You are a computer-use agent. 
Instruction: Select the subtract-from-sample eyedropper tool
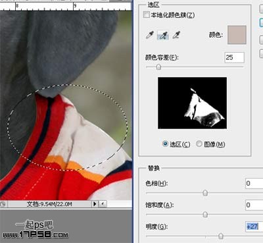176,35
